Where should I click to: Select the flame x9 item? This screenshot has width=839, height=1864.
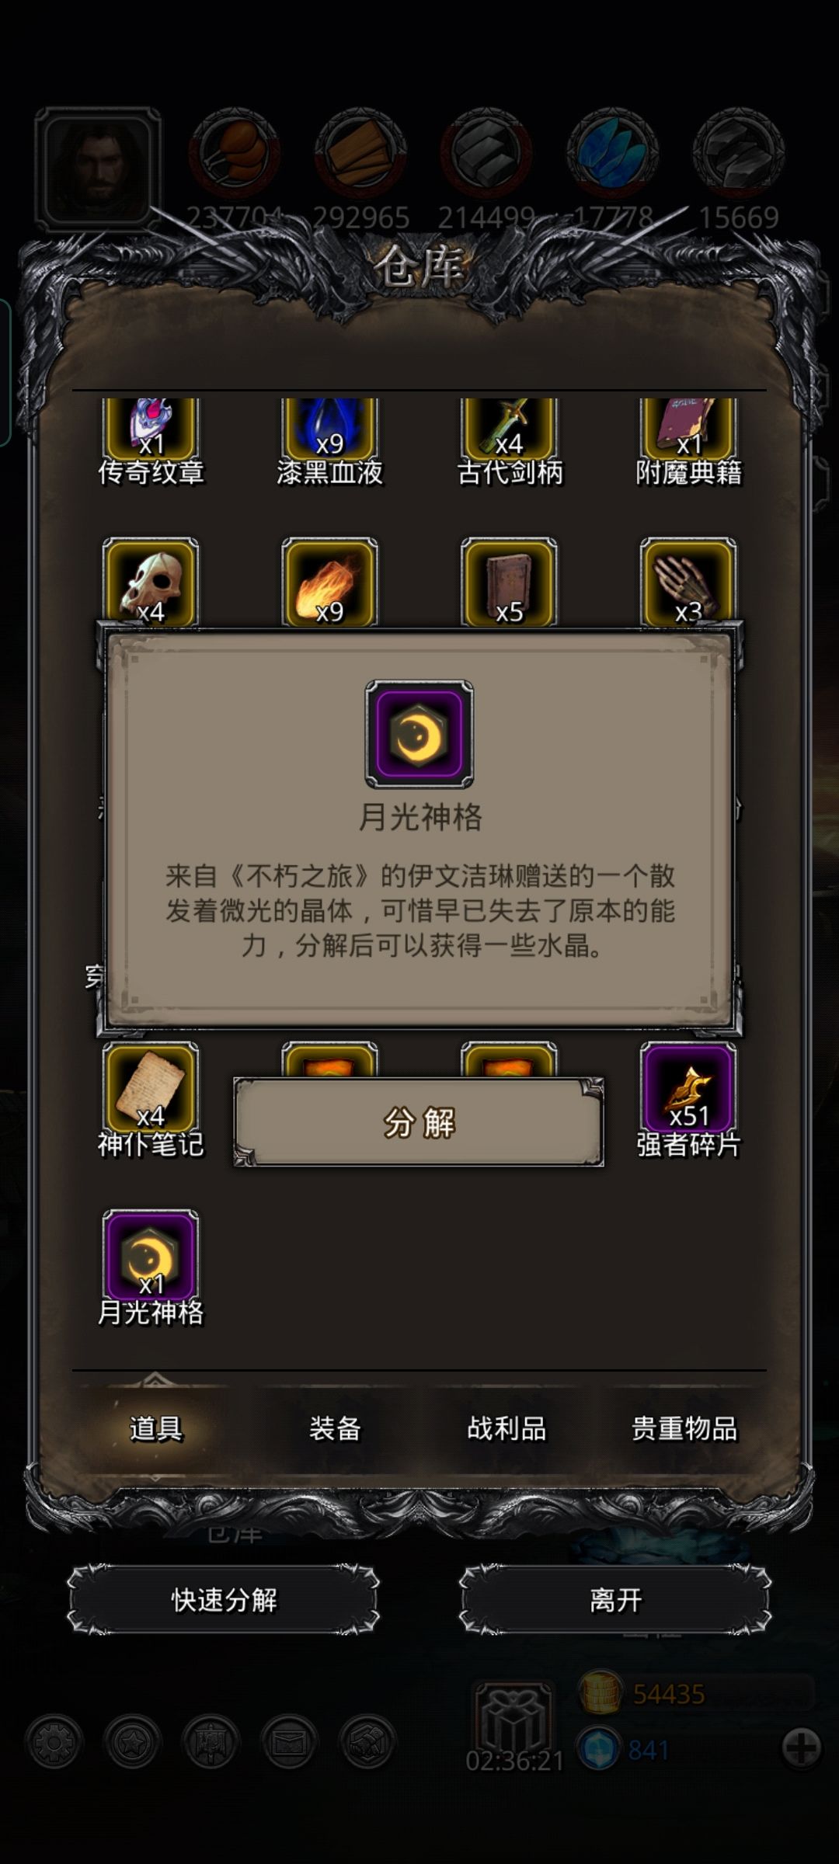pyautogui.click(x=329, y=582)
